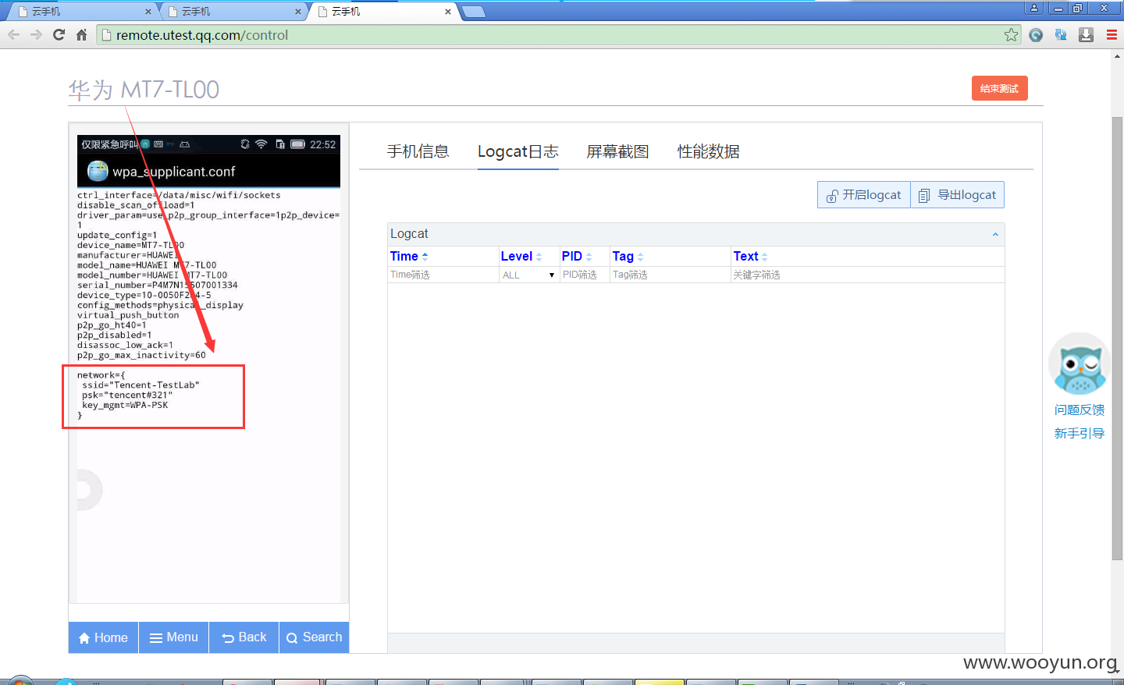
Task: Open a new browser tab
Action: [x=474, y=12]
